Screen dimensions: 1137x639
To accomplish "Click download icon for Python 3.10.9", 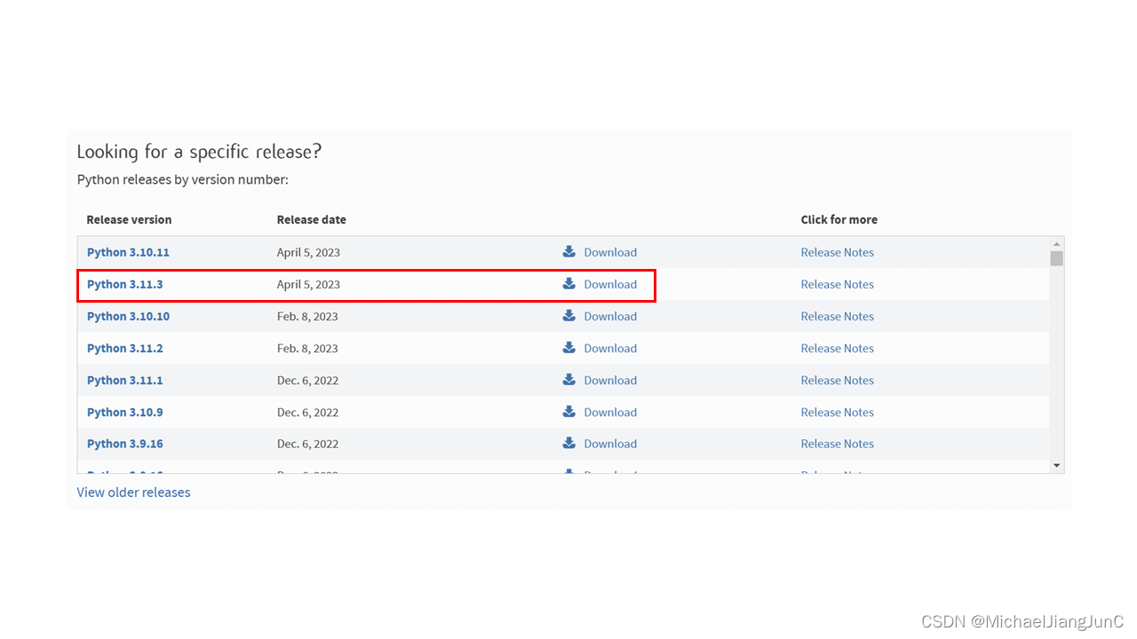I will [x=569, y=411].
